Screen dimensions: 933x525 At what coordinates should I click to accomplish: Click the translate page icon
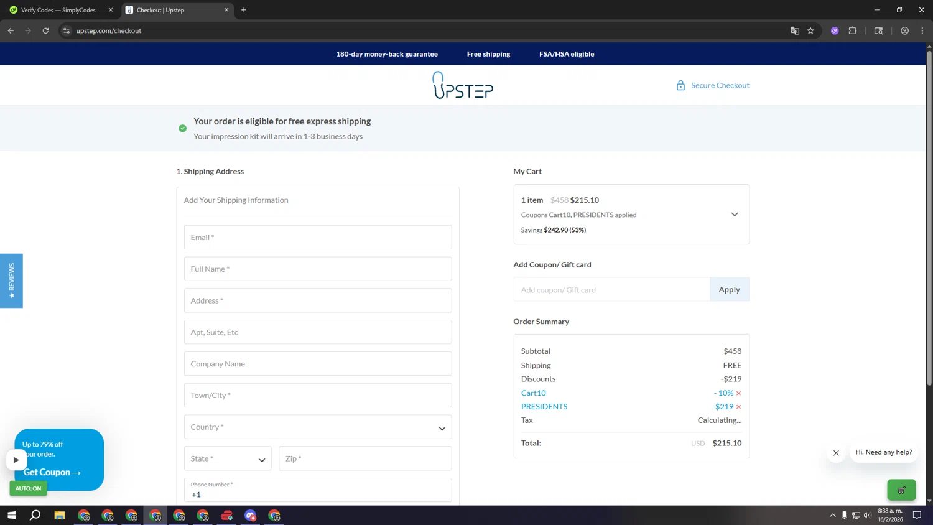[x=794, y=30]
